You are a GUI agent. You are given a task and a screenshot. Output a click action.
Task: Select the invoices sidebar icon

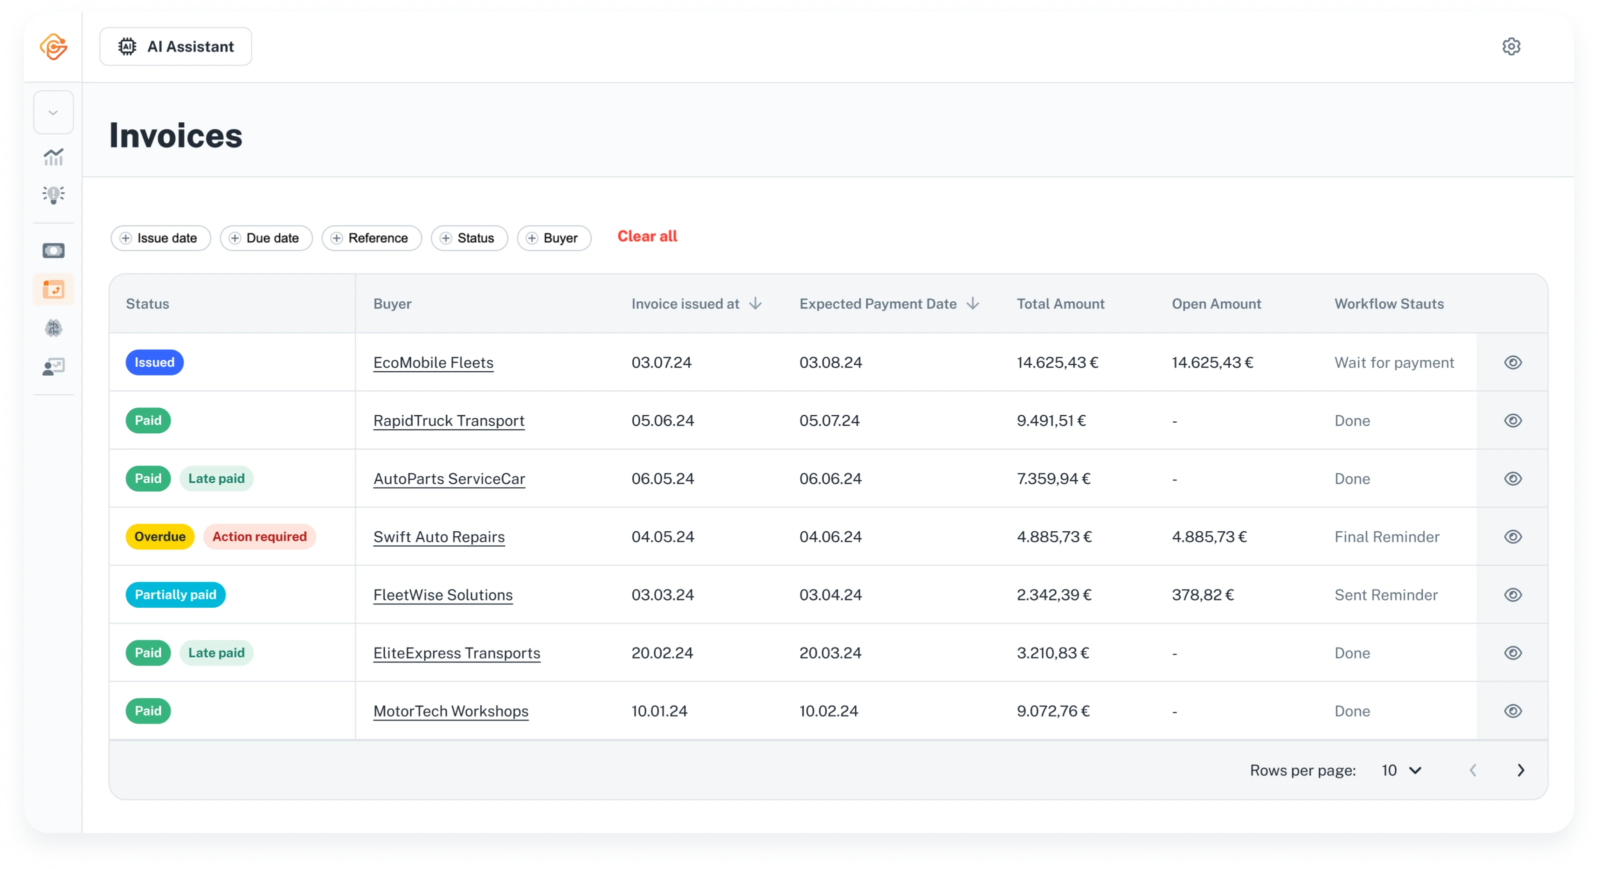click(x=53, y=289)
